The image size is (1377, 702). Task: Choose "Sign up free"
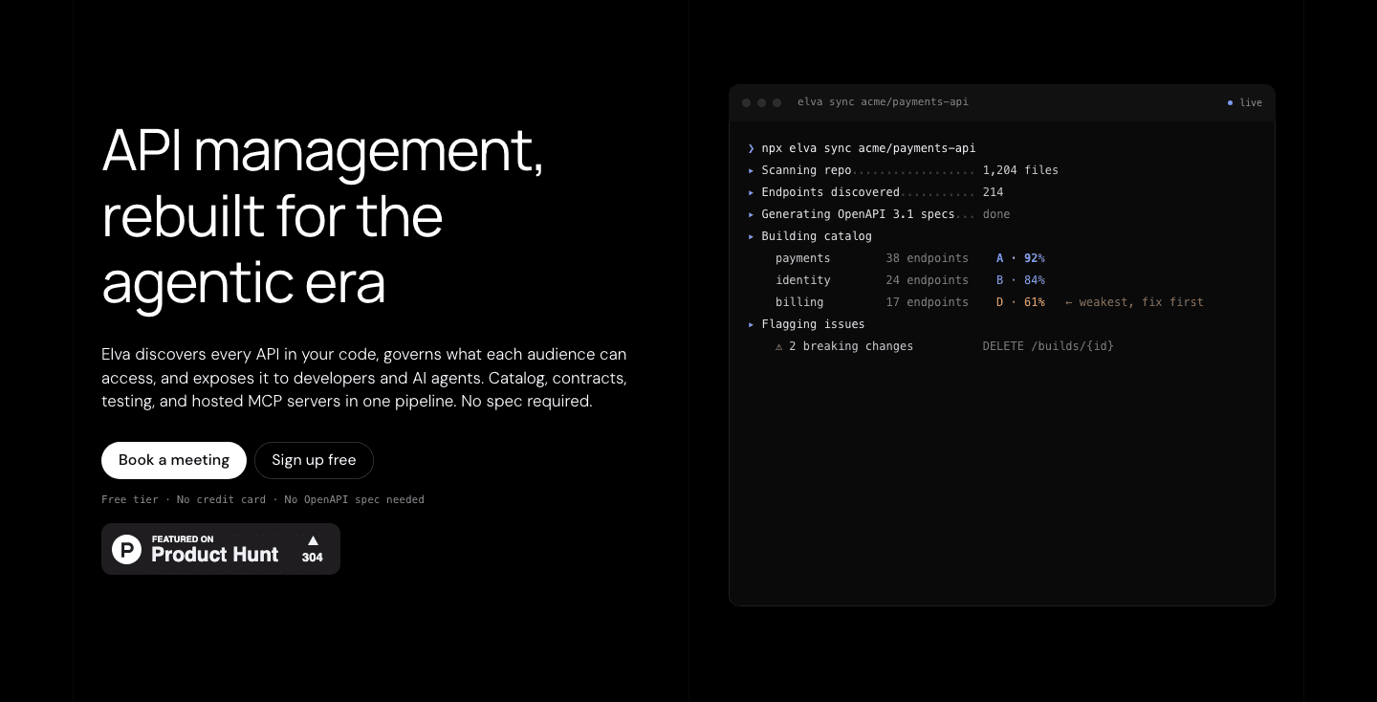click(314, 460)
